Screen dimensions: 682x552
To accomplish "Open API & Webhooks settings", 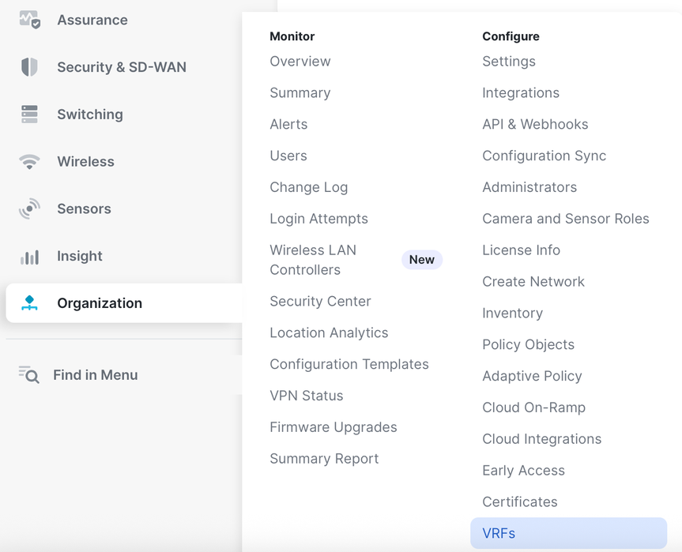I will 535,124.
